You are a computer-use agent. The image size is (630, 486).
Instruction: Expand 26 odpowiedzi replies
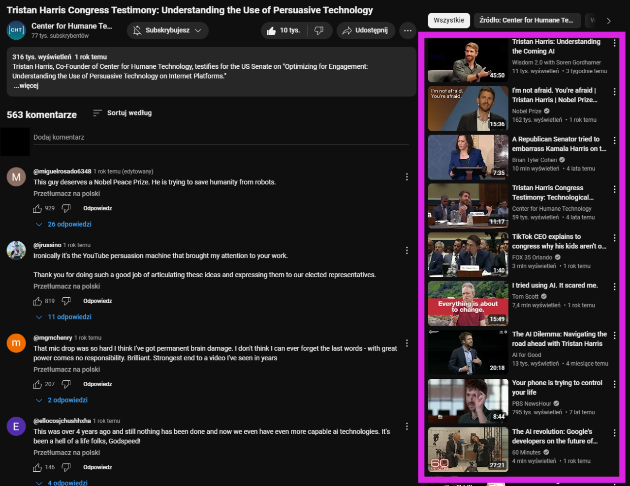click(x=64, y=224)
